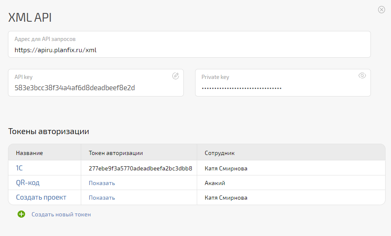Click the API key value field
Viewport: 391px width, 236px height.
click(x=96, y=83)
